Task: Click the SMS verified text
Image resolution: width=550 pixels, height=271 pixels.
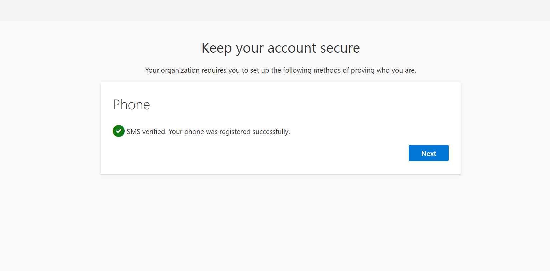Action: 146,132
